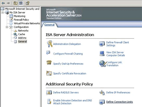This screenshot has width=142, height=107.
Task: Click the Link Translation globe icon
Action: tap(102, 64)
